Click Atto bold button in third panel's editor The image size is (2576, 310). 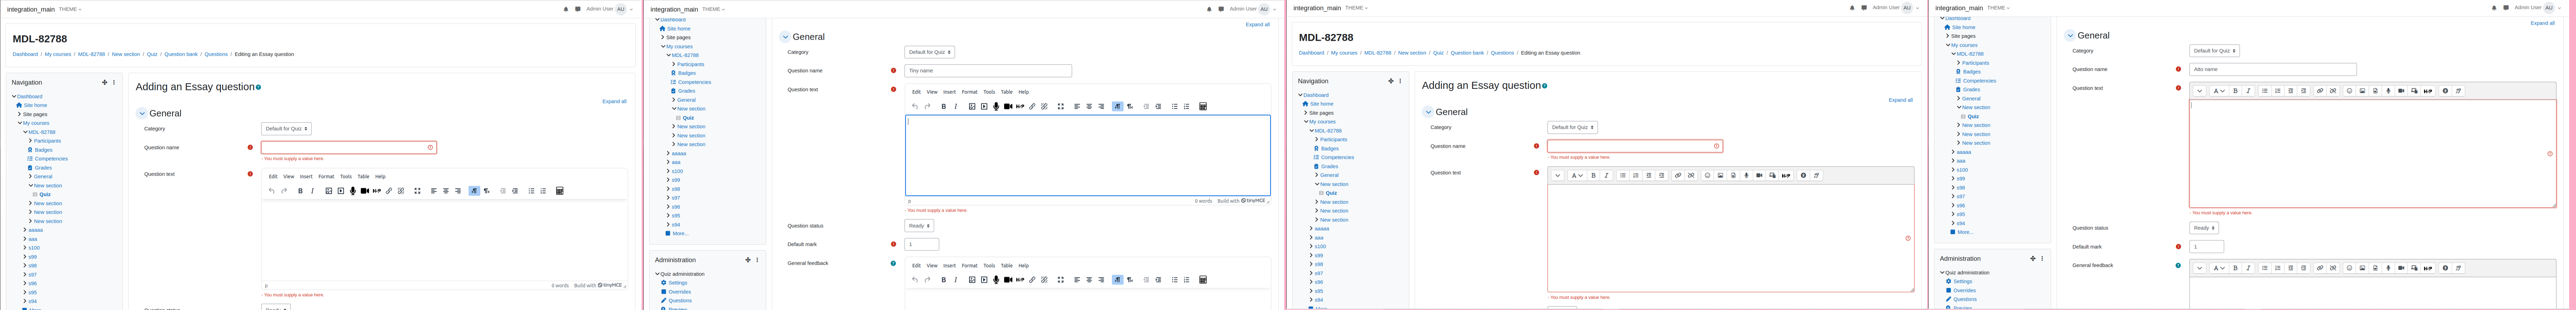pos(1594,175)
